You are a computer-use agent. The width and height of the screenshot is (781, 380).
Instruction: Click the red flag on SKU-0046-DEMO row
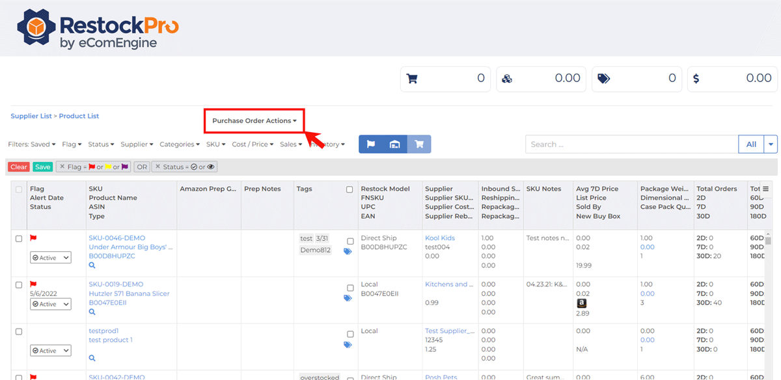click(33, 238)
